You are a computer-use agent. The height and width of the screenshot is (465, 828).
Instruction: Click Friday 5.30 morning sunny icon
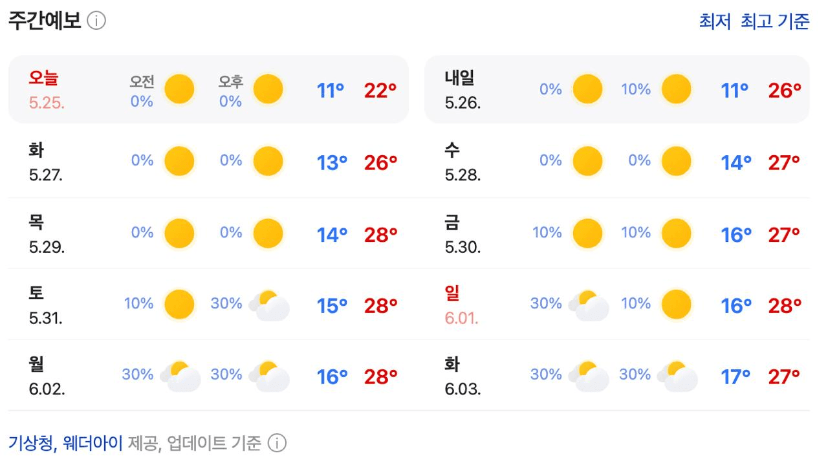(587, 233)
